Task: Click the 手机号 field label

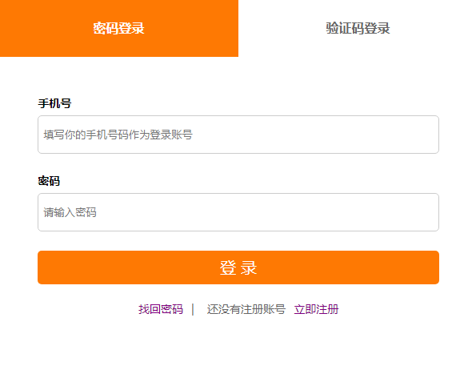Action: [x=54, y=103]
